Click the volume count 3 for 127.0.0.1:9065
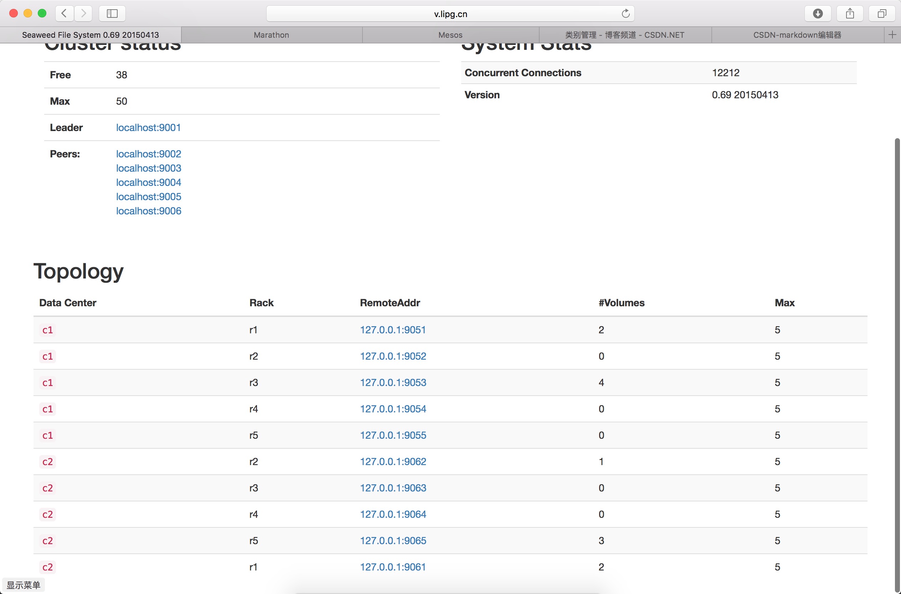901x594 pixels. (602, 541)
